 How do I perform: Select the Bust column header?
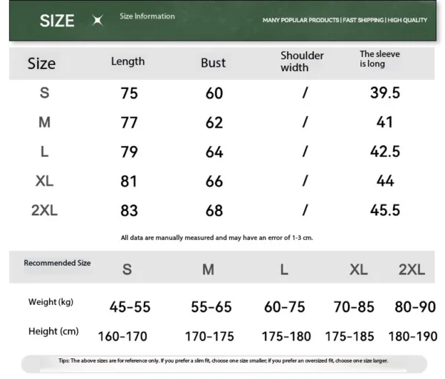pos(213,63)
